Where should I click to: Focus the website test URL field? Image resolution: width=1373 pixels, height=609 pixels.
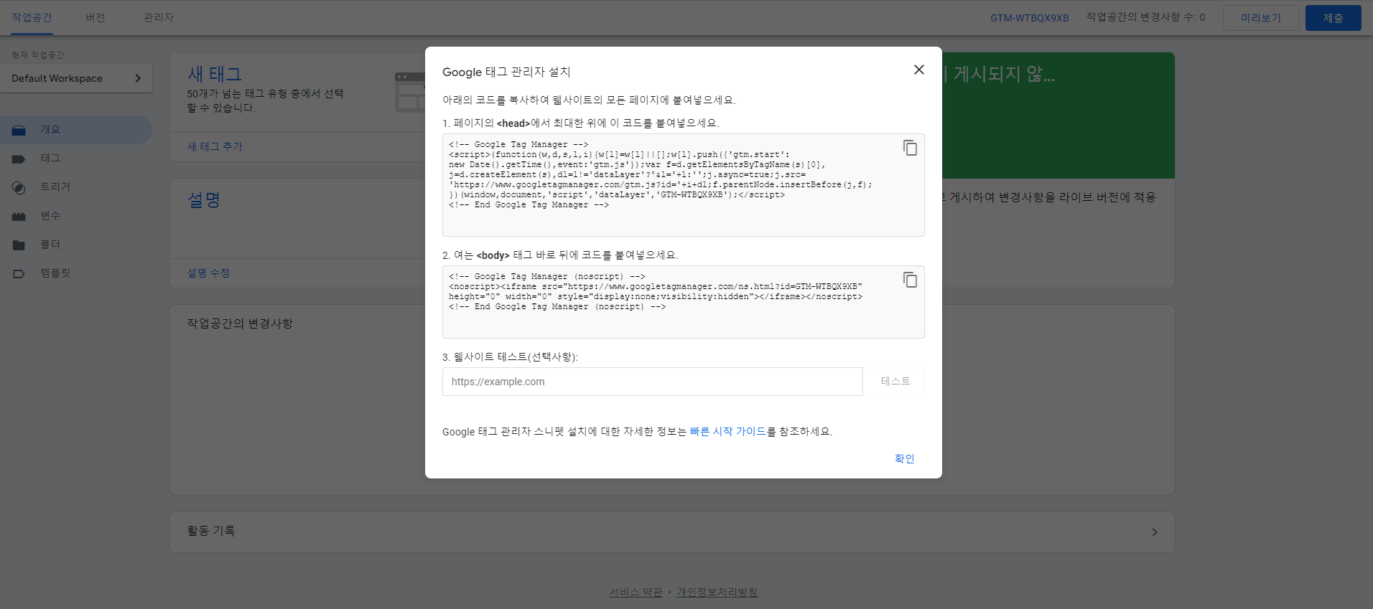coord(652,382)
